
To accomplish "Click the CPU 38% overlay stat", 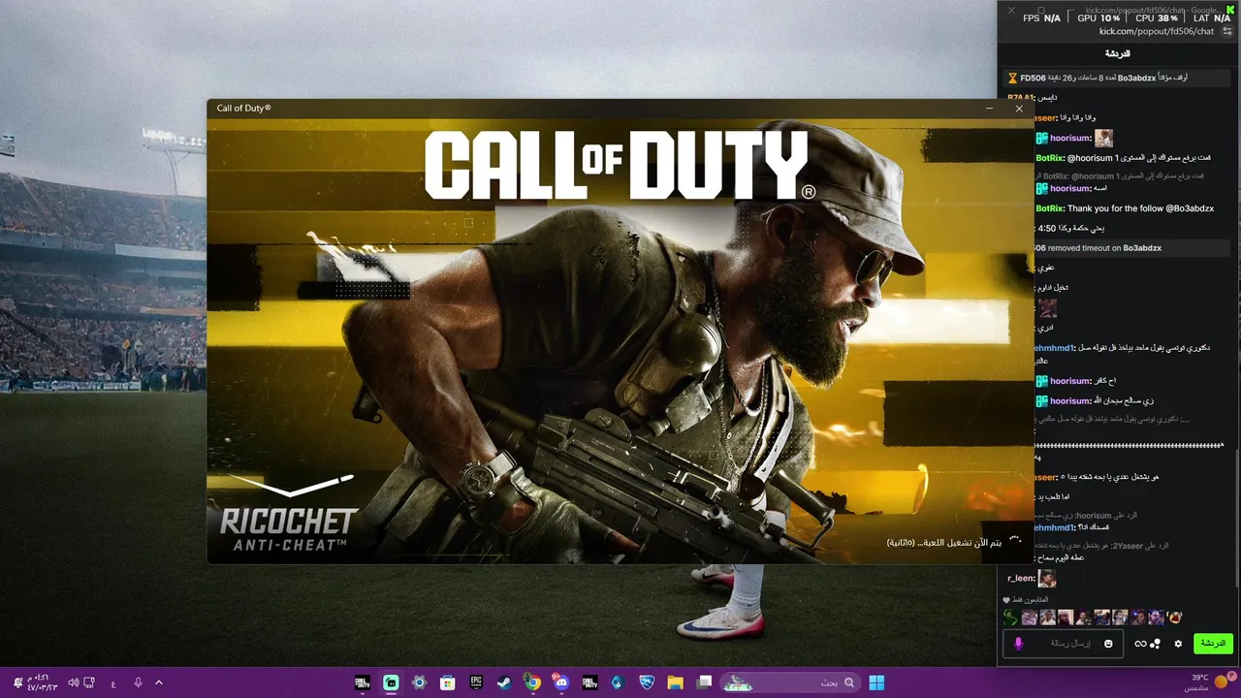I will pyautogui.click(x=1157, y=17).
